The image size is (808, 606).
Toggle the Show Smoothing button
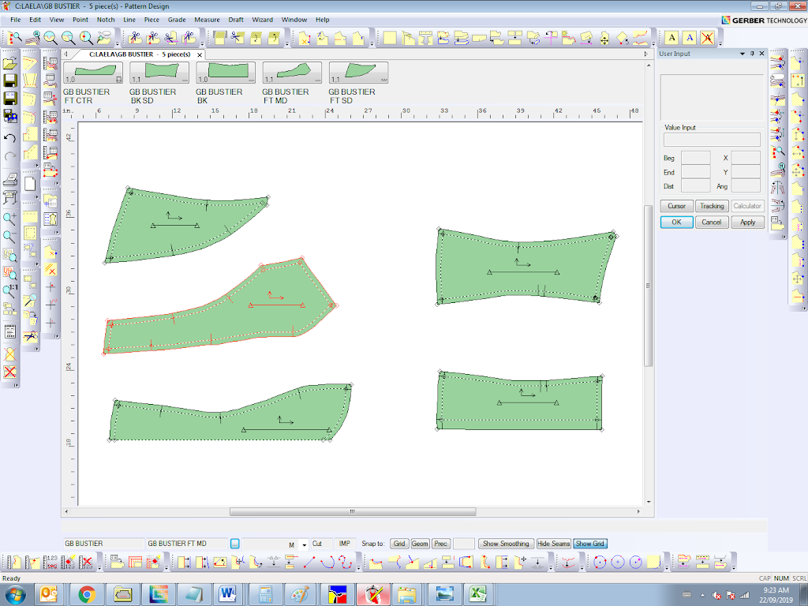pos(506,544)
